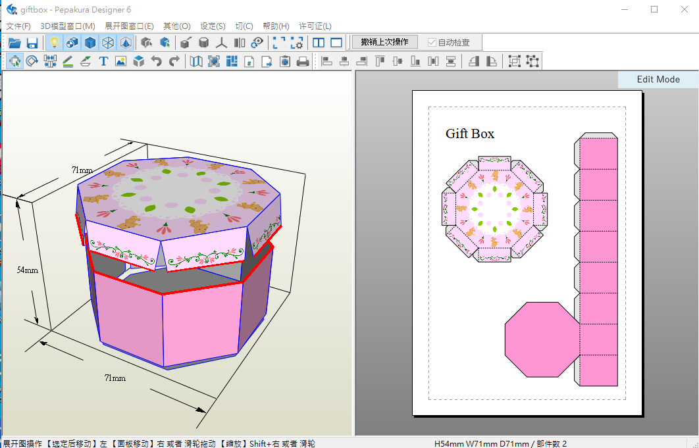Select the pink octagon base part
Image resolution: width=699 pixels, height=448 pixels.
542,339
